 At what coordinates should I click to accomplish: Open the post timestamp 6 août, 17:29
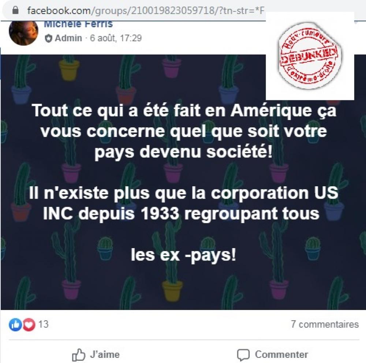click(116, 38)
